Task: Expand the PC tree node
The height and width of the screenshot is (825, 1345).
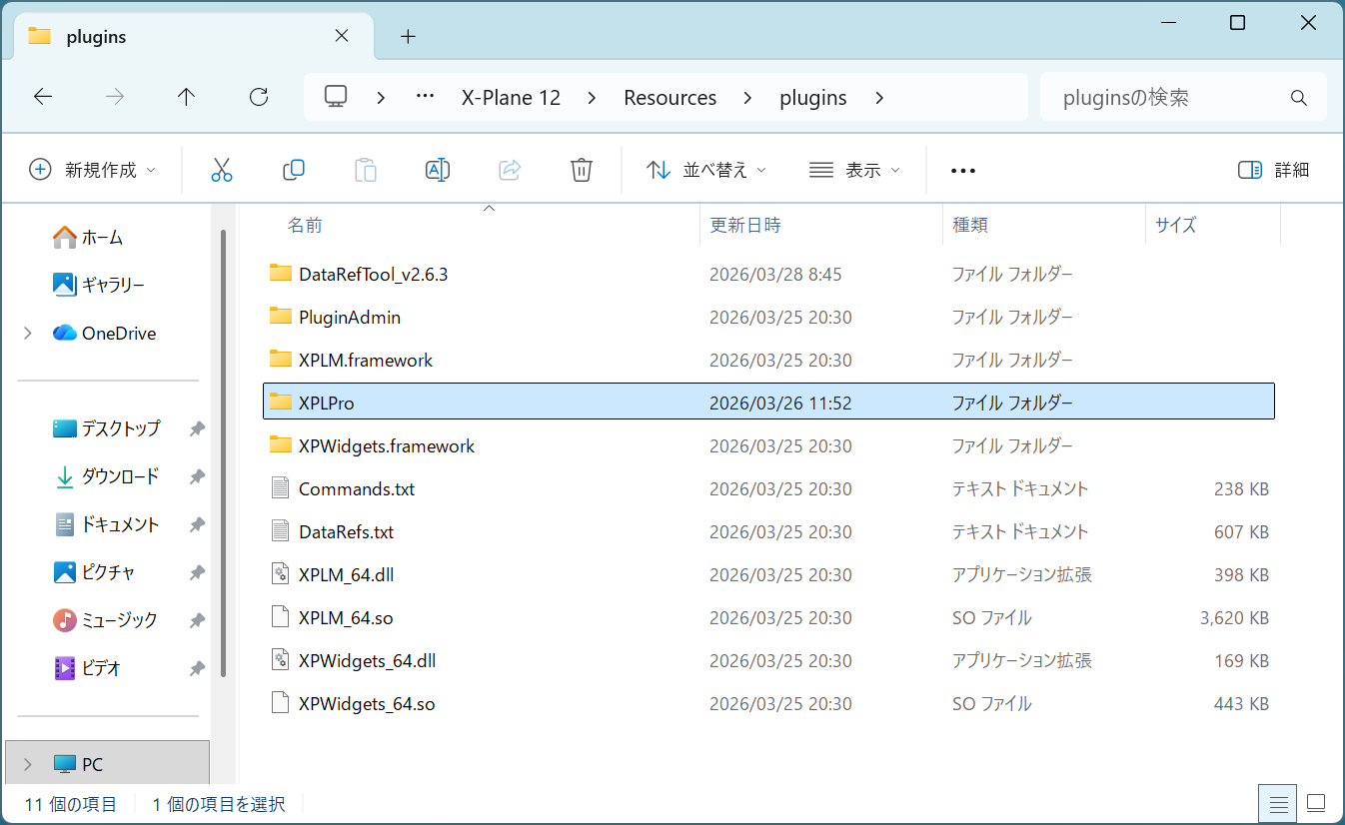Action: [x=28, y=764]
